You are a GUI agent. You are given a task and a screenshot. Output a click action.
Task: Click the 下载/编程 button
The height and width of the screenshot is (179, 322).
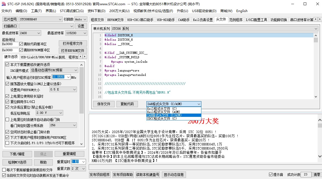coord(17,154)
